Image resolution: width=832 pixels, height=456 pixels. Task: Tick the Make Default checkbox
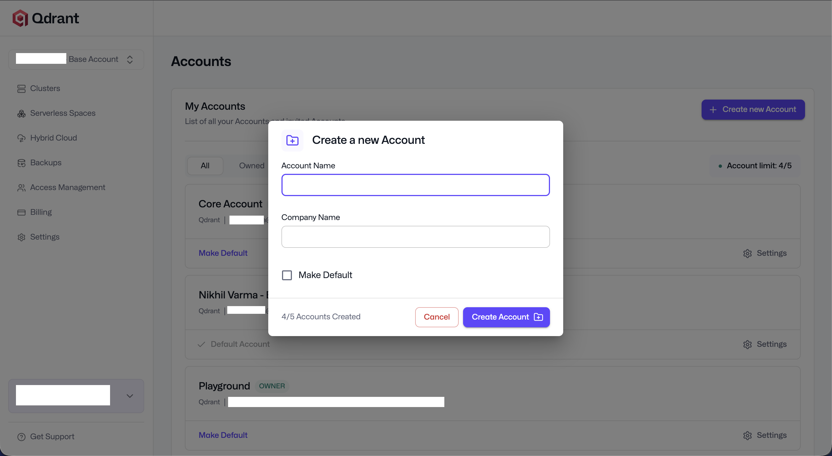click(x=287, y=275)
